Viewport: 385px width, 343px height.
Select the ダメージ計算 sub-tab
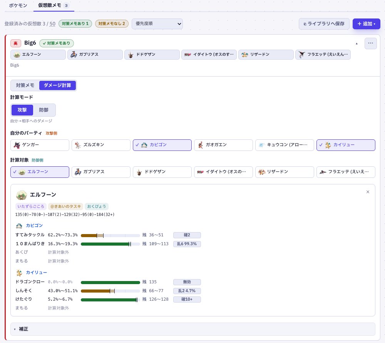pyautogui.click(x=57, y=85)
